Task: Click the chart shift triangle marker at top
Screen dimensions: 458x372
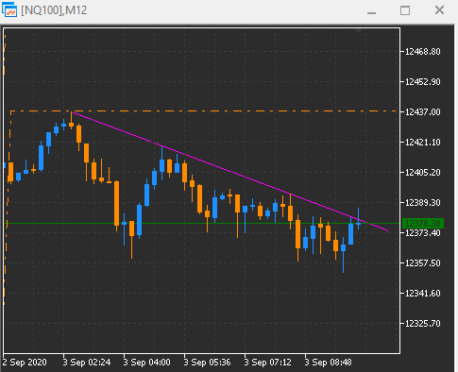Action: tap(358, 30)
